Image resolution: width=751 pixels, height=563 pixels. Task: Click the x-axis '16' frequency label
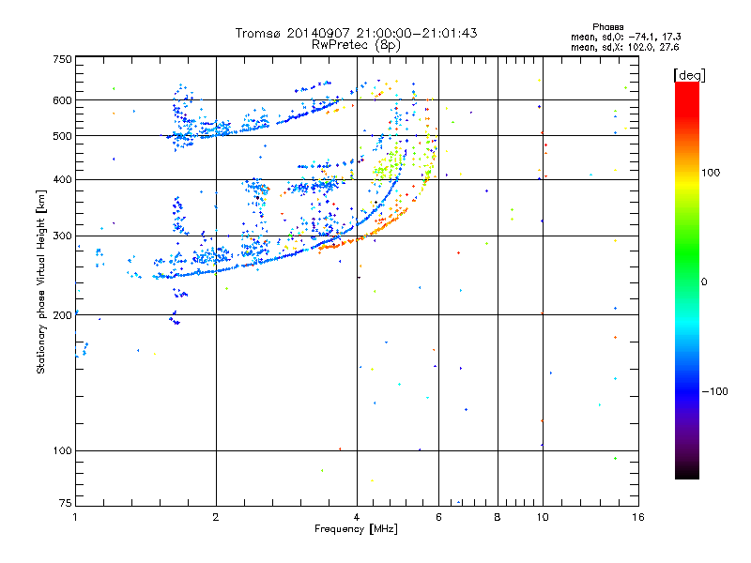[638, 517]
